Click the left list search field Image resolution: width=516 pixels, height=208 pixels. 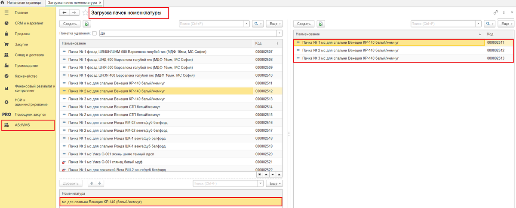(211, 24)
